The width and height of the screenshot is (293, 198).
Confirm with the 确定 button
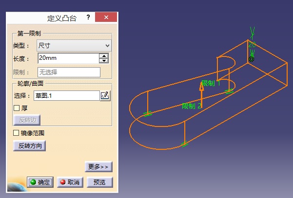pyautogui.click(x=40, y=182)
